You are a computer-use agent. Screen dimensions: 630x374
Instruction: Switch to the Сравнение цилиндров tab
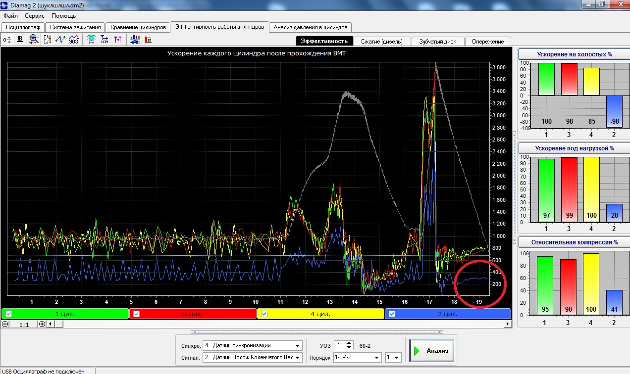tap(138, 27)
